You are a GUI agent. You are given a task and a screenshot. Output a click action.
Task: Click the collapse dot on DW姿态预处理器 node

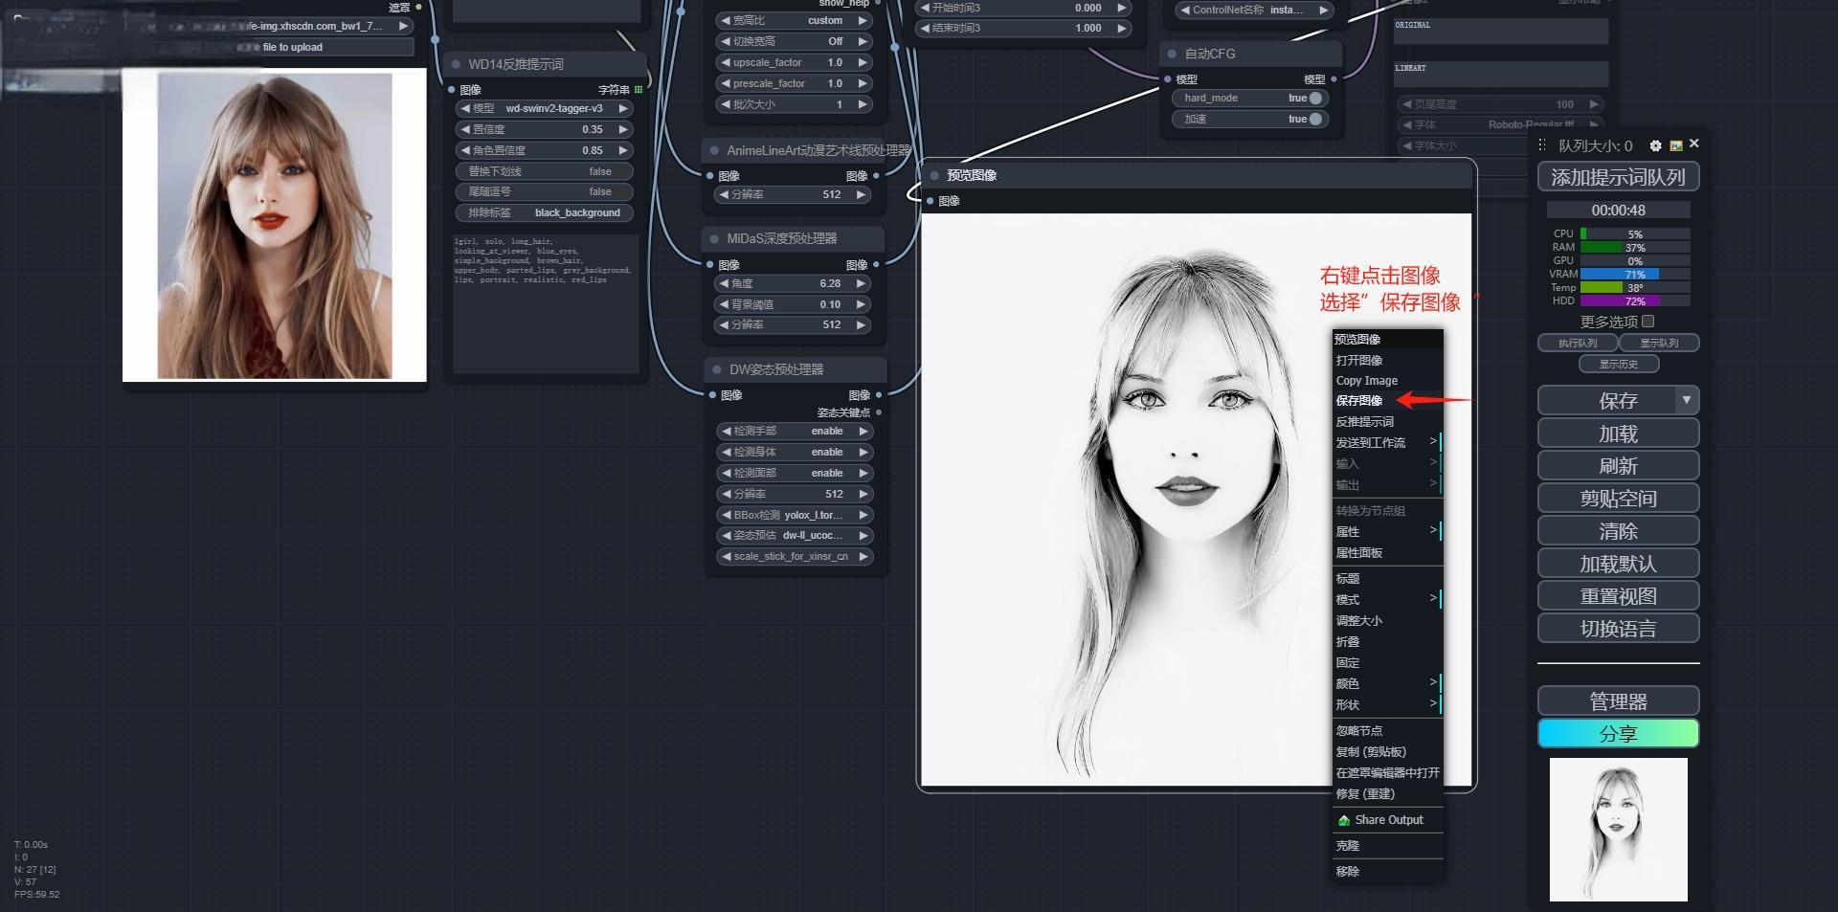[716, 369]
